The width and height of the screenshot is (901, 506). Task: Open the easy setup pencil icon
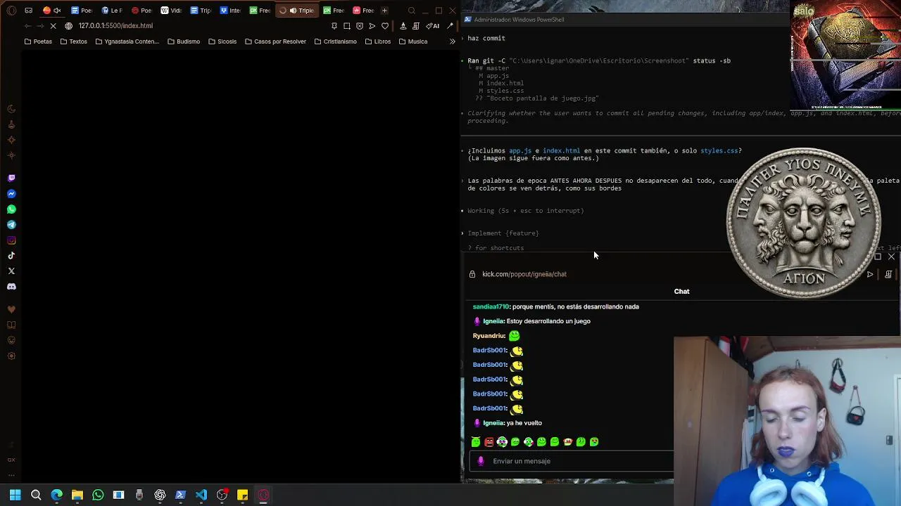(x=450, y=26)
